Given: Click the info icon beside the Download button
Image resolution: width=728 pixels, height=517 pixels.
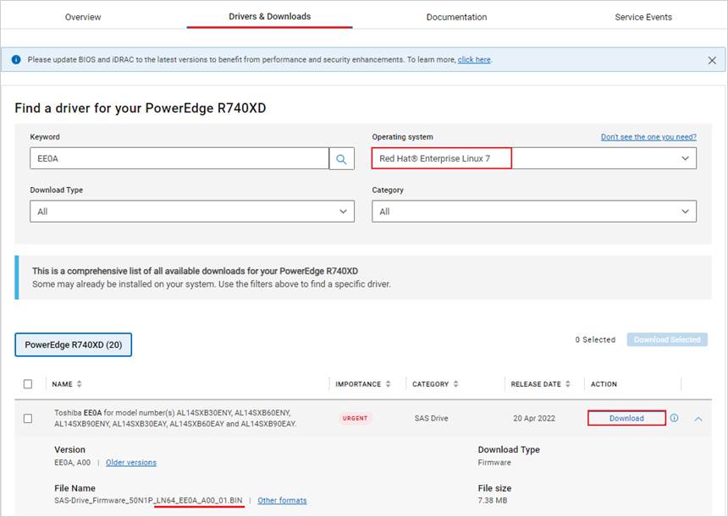Looking at the screenshot, I should pos(675,417).
